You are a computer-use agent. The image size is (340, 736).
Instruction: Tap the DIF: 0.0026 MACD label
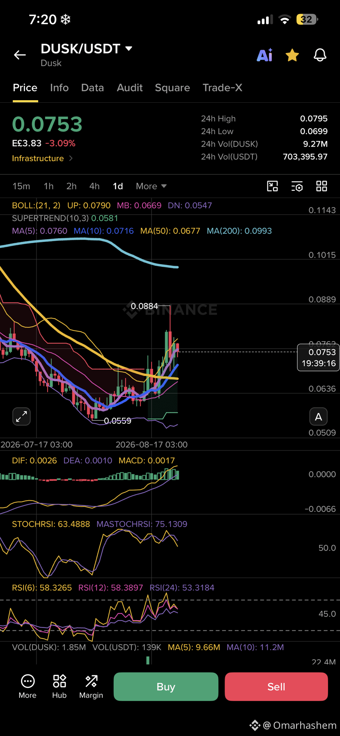[x=34, y=460]
